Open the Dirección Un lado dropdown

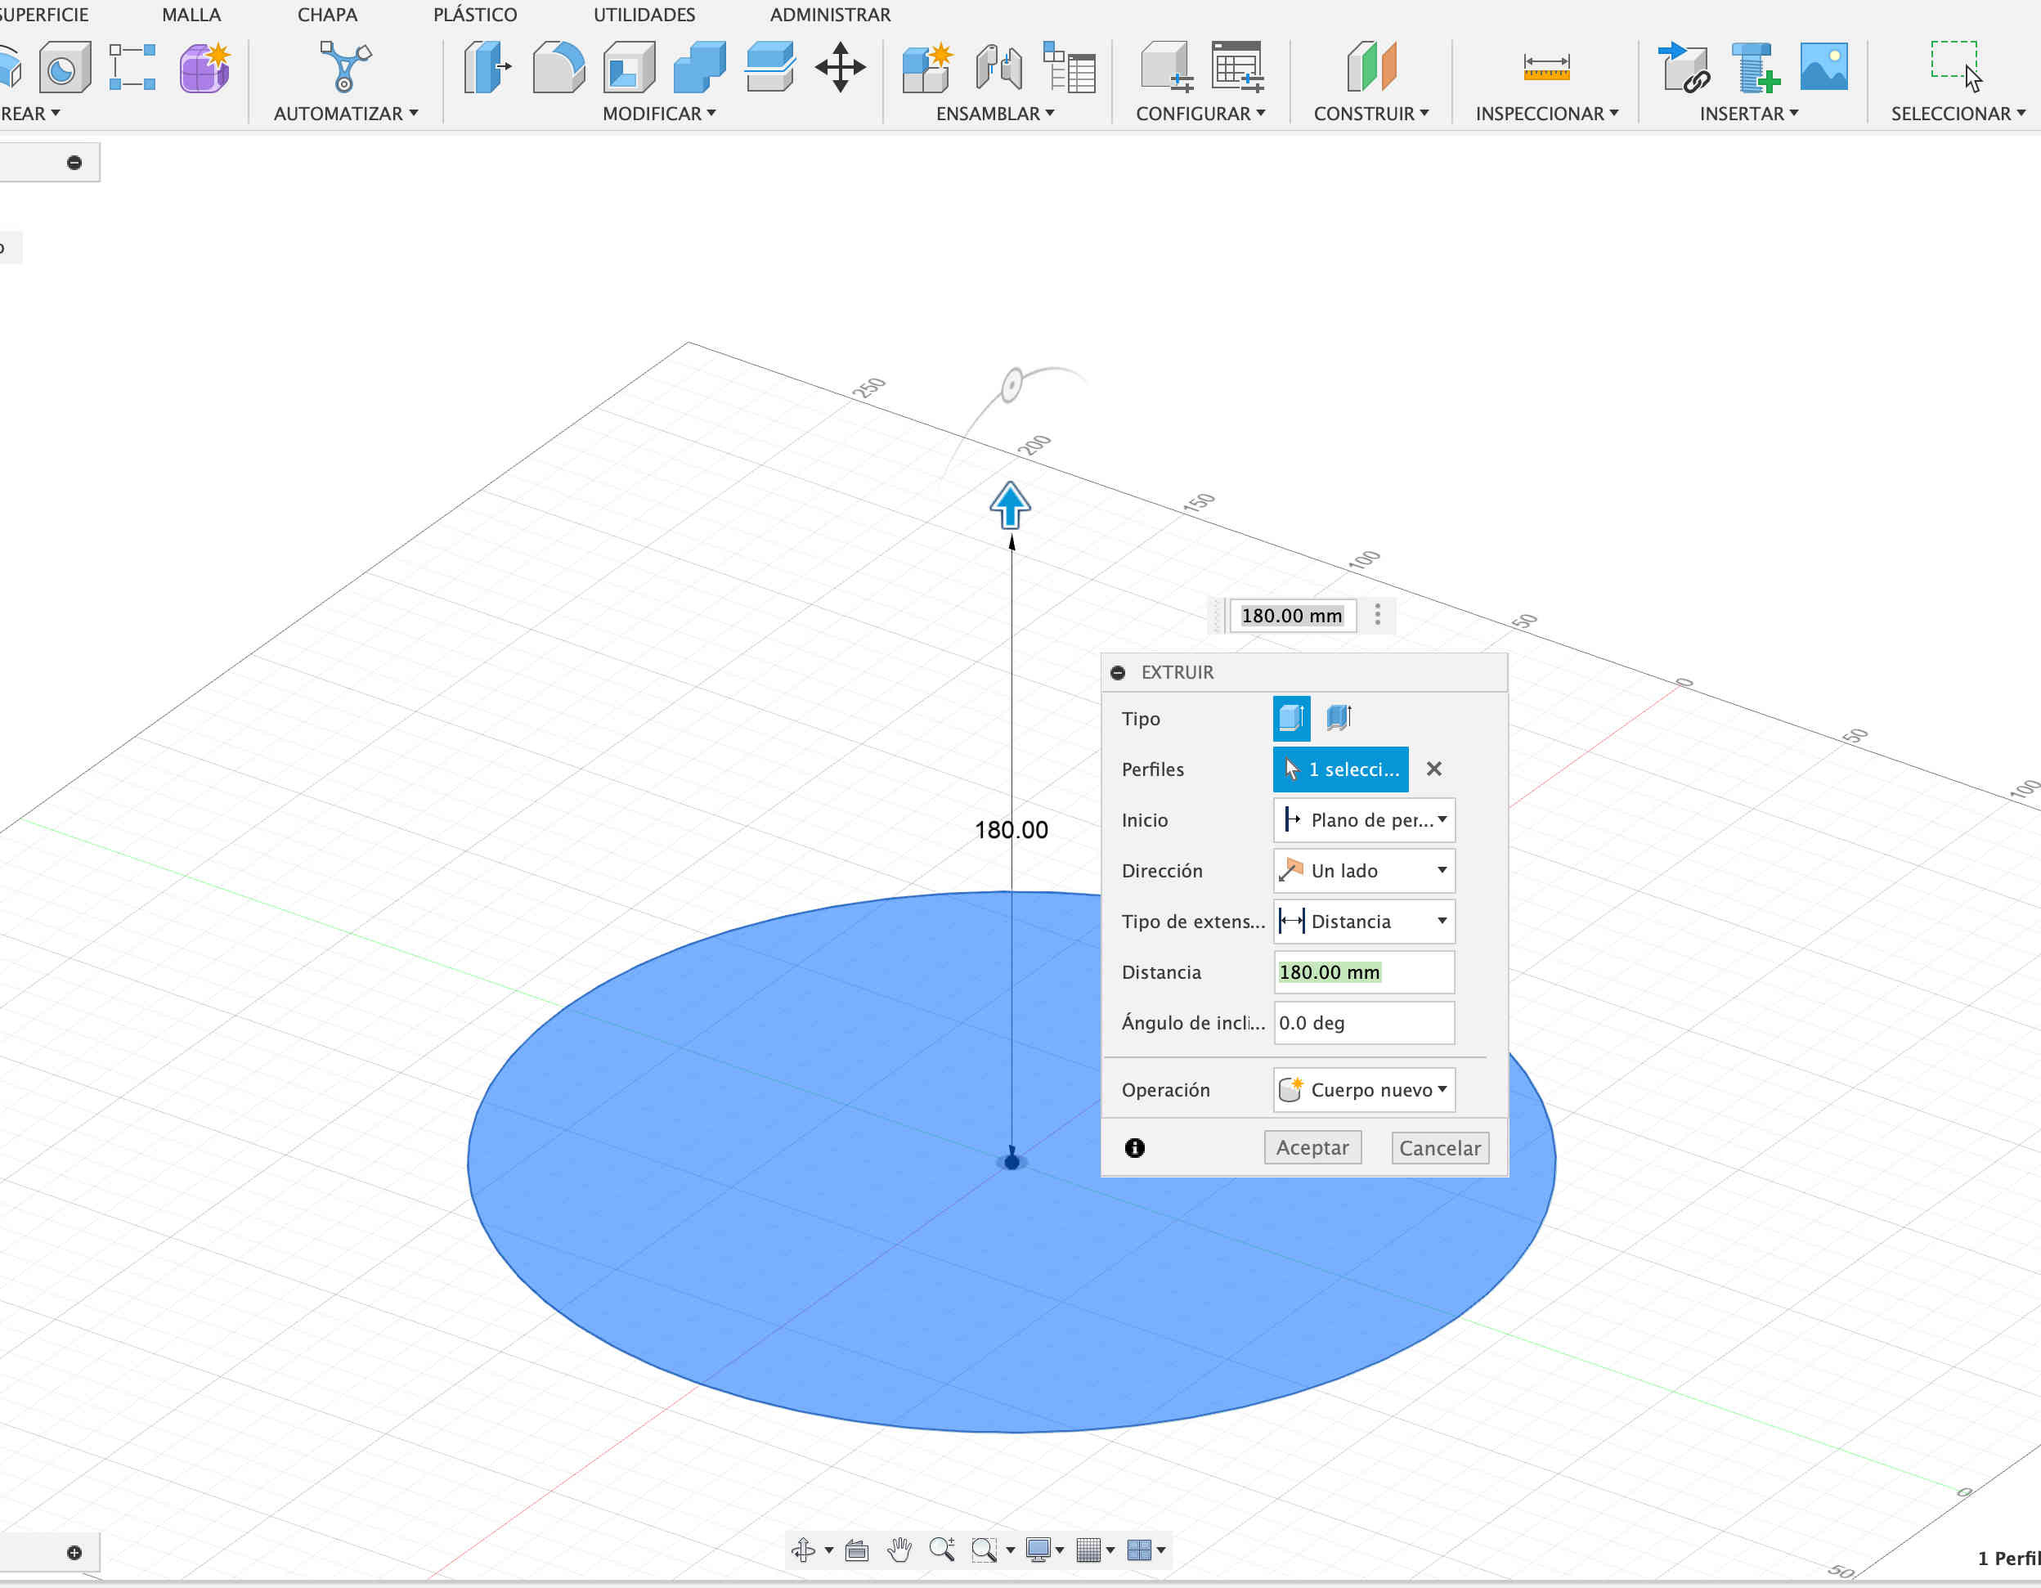point(1365,871)
